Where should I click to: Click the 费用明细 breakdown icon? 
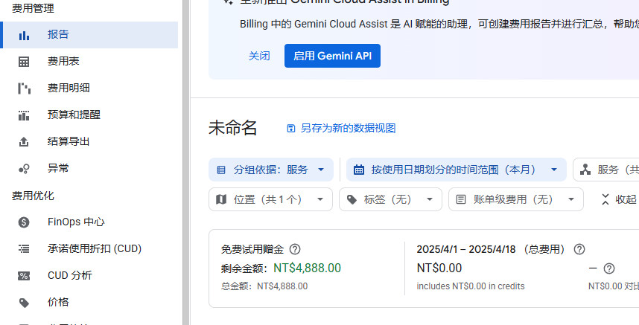pos(24,89)
